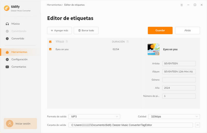Click Herramientas in the breadcrumb

coord(54,5)
